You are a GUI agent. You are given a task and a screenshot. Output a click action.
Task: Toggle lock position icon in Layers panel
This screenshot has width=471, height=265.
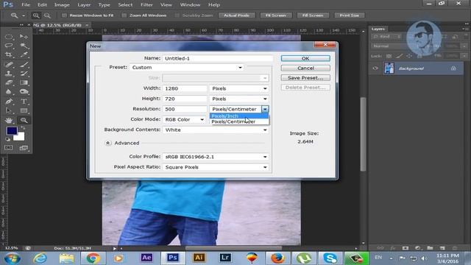tap(409, 56)
